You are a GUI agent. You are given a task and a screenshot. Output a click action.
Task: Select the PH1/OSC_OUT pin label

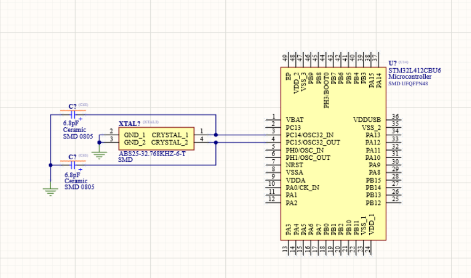(308, 158)
